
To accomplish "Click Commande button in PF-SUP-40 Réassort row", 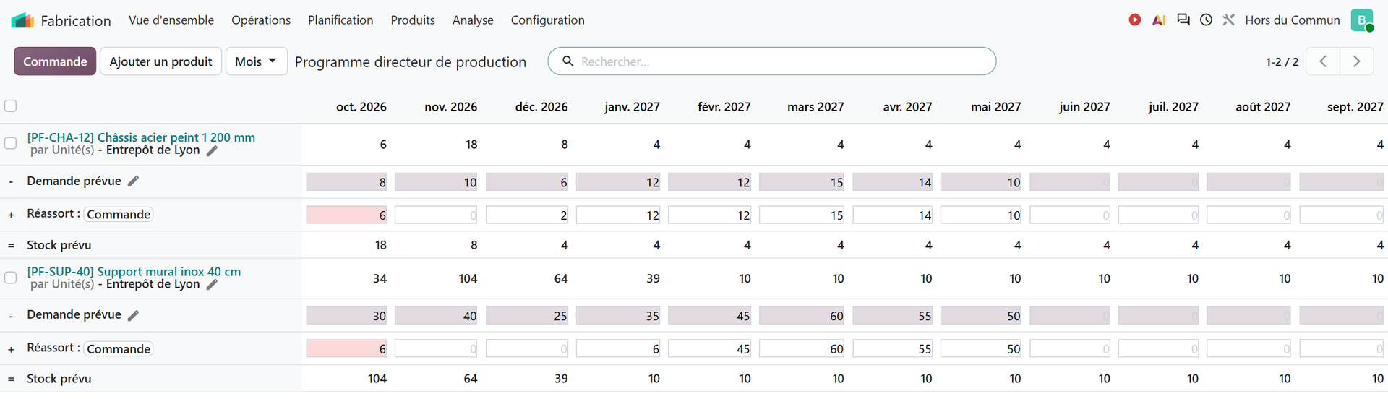I will 119,348.
